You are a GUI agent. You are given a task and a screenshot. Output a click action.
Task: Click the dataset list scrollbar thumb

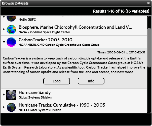pyautogui.click(x=149, y=48)
